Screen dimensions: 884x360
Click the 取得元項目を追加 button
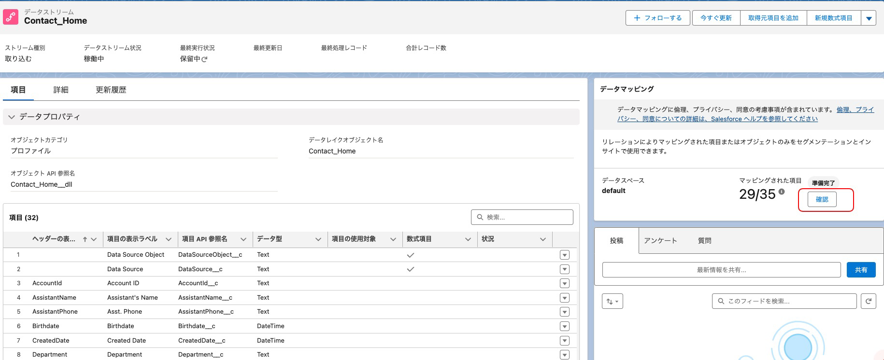[773, 18]
